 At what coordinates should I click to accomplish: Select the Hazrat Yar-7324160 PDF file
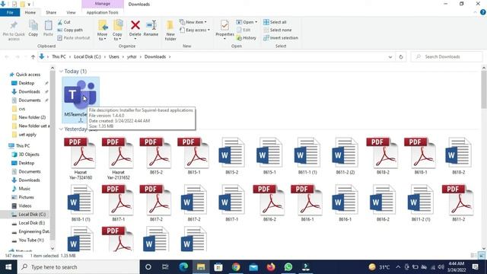coord(81,159)
